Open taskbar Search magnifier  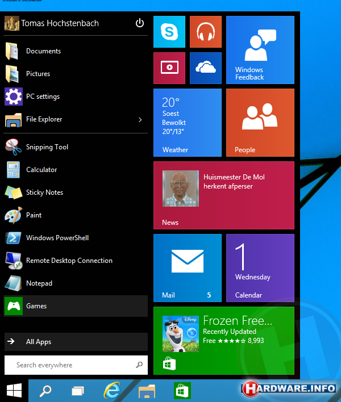[x=45, y=391]
